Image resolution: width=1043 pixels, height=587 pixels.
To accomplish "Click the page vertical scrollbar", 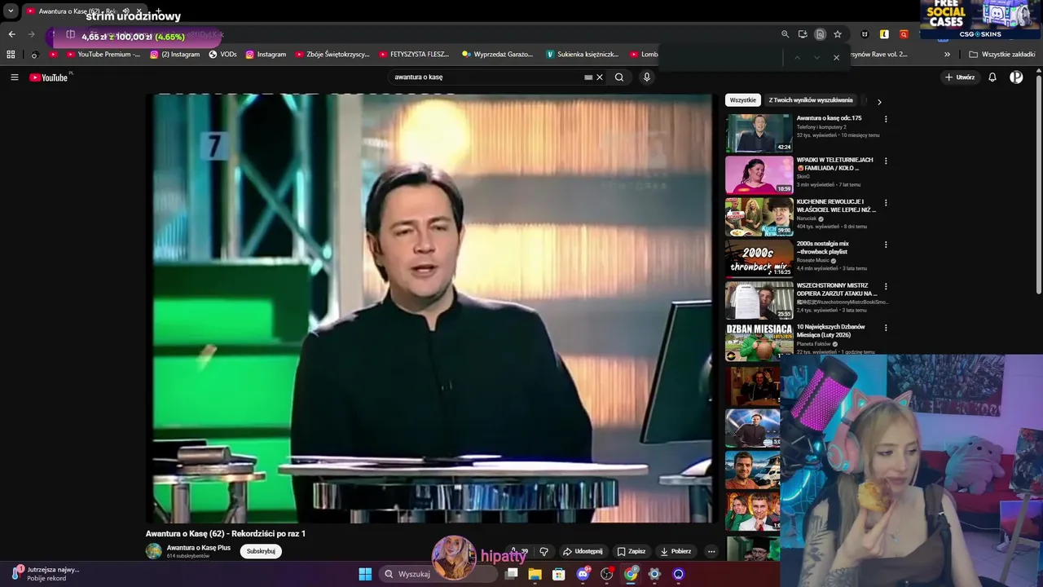I will 1038,186.
